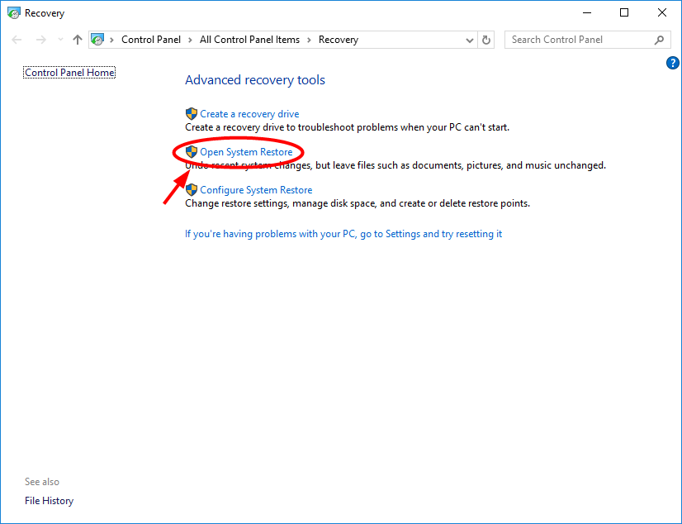This screenshot has height=524, width=682.
Task: Click the Recovery icon in the address bar
Action: coord(97,39)
